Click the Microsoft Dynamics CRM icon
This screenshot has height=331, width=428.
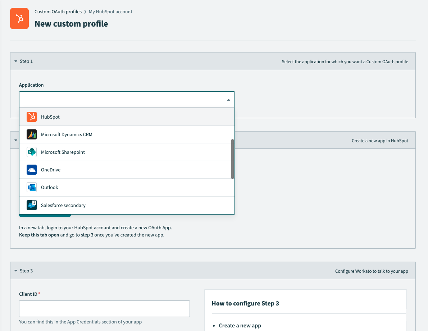(31, 134)
